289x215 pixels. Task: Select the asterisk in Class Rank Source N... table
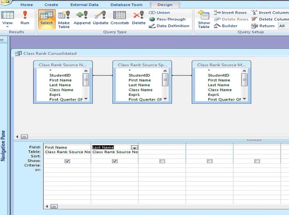click(50, 71)
